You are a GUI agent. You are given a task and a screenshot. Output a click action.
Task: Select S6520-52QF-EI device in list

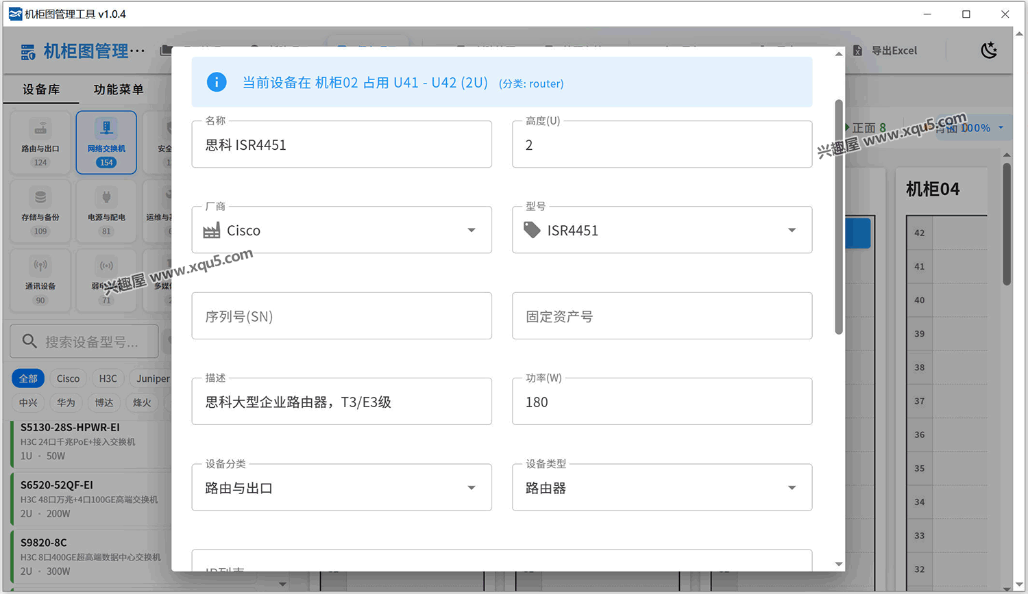pos(92,499)
